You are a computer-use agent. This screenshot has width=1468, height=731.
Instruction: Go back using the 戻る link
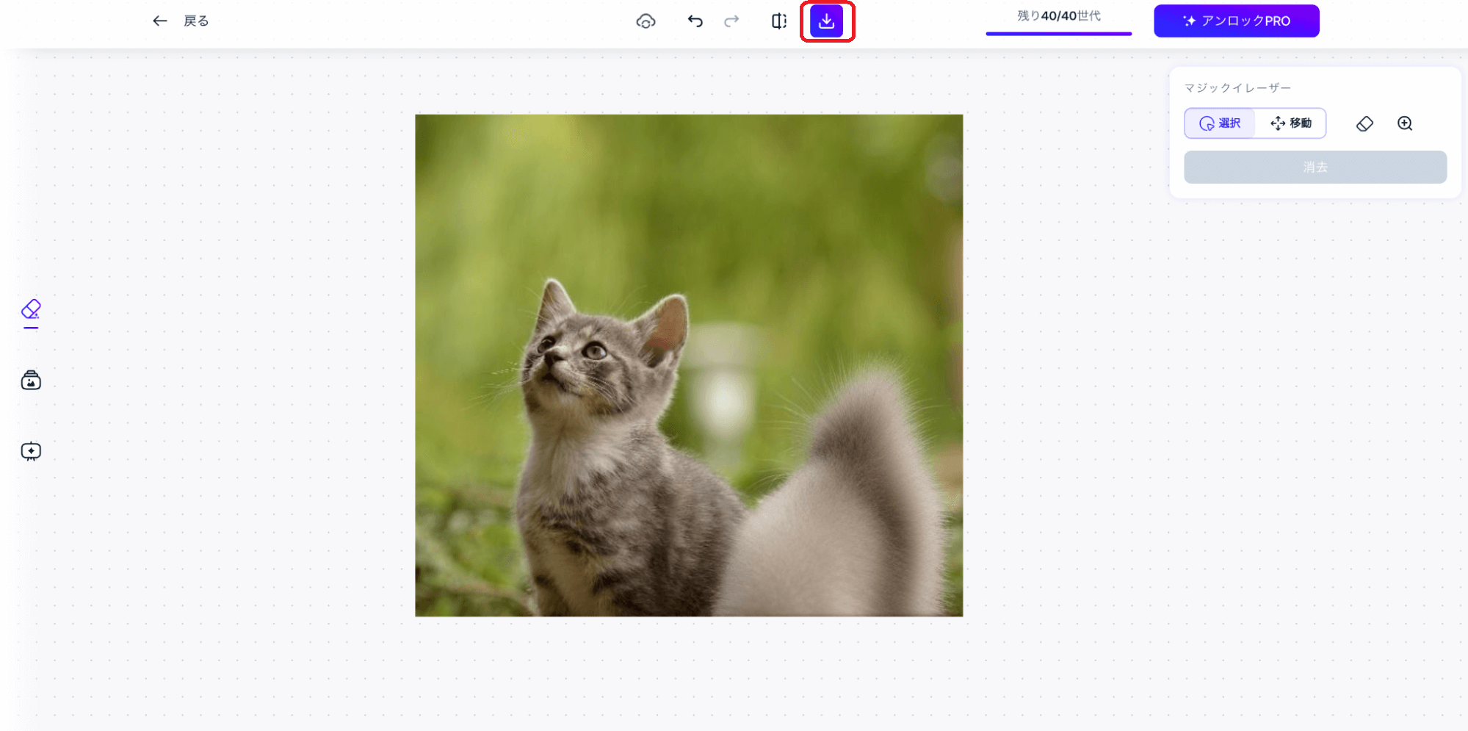[195, 21]
